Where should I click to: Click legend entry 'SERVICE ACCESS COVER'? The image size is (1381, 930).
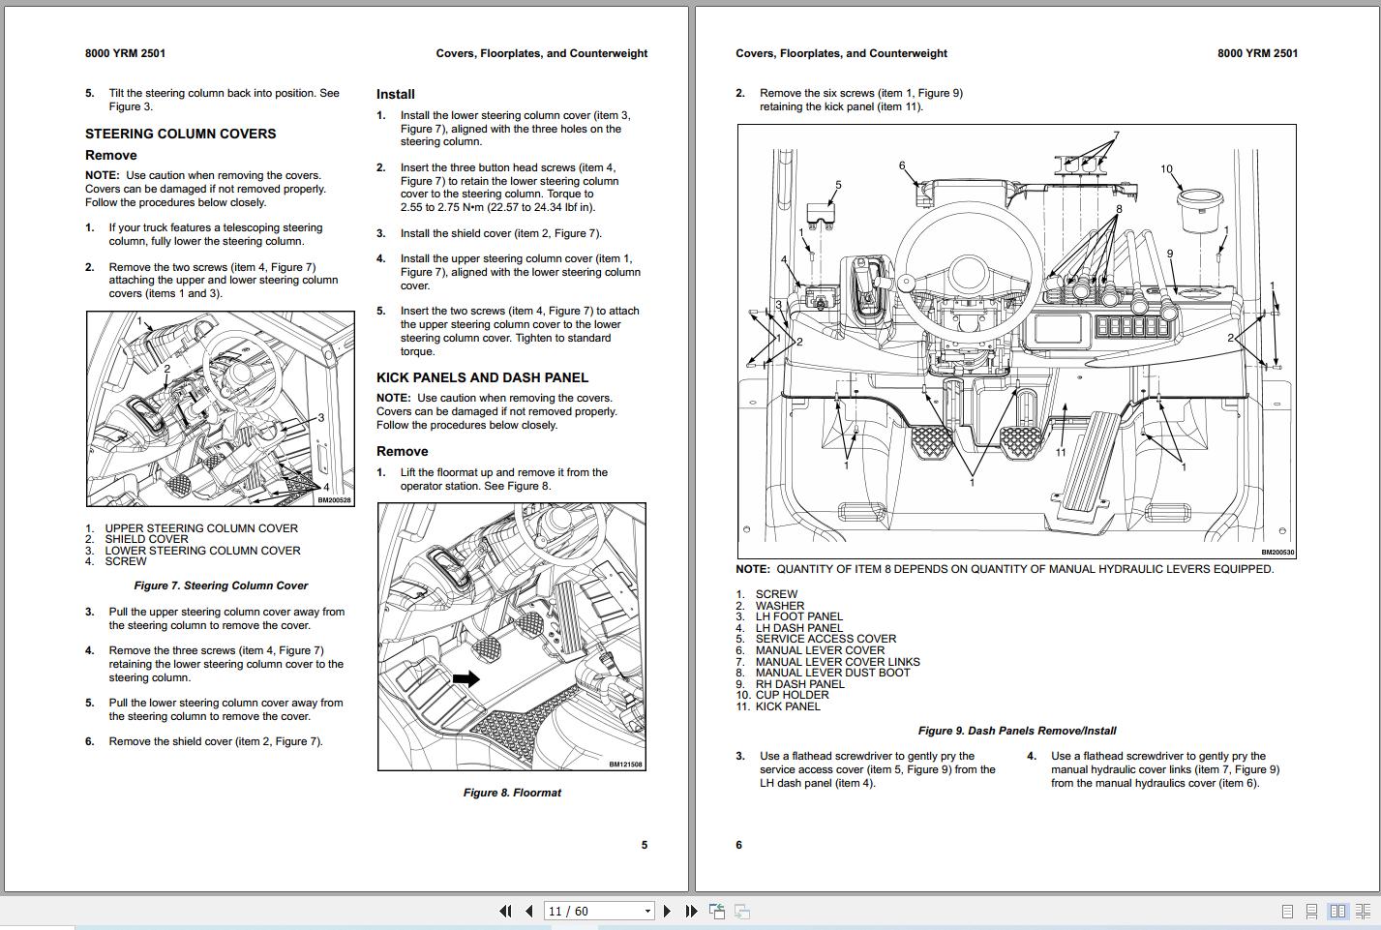point(826,639)
